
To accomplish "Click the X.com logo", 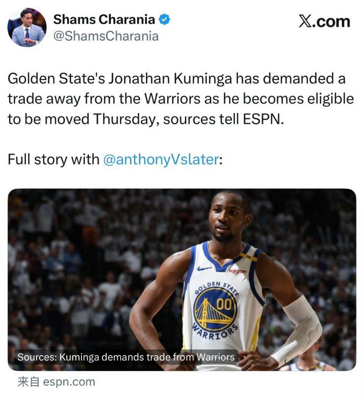I will [325, 21].
